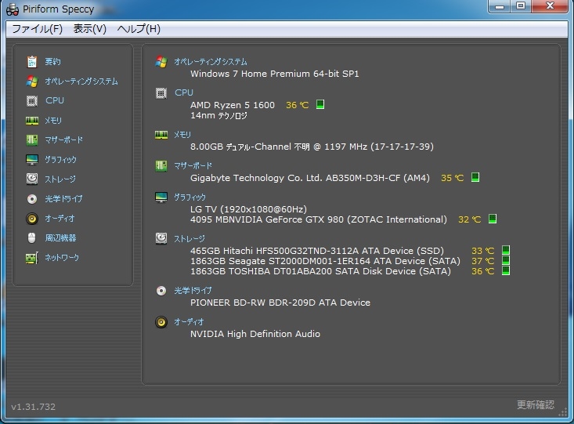Click the temperature icon for Hitachi SSD

click(506, 250)
